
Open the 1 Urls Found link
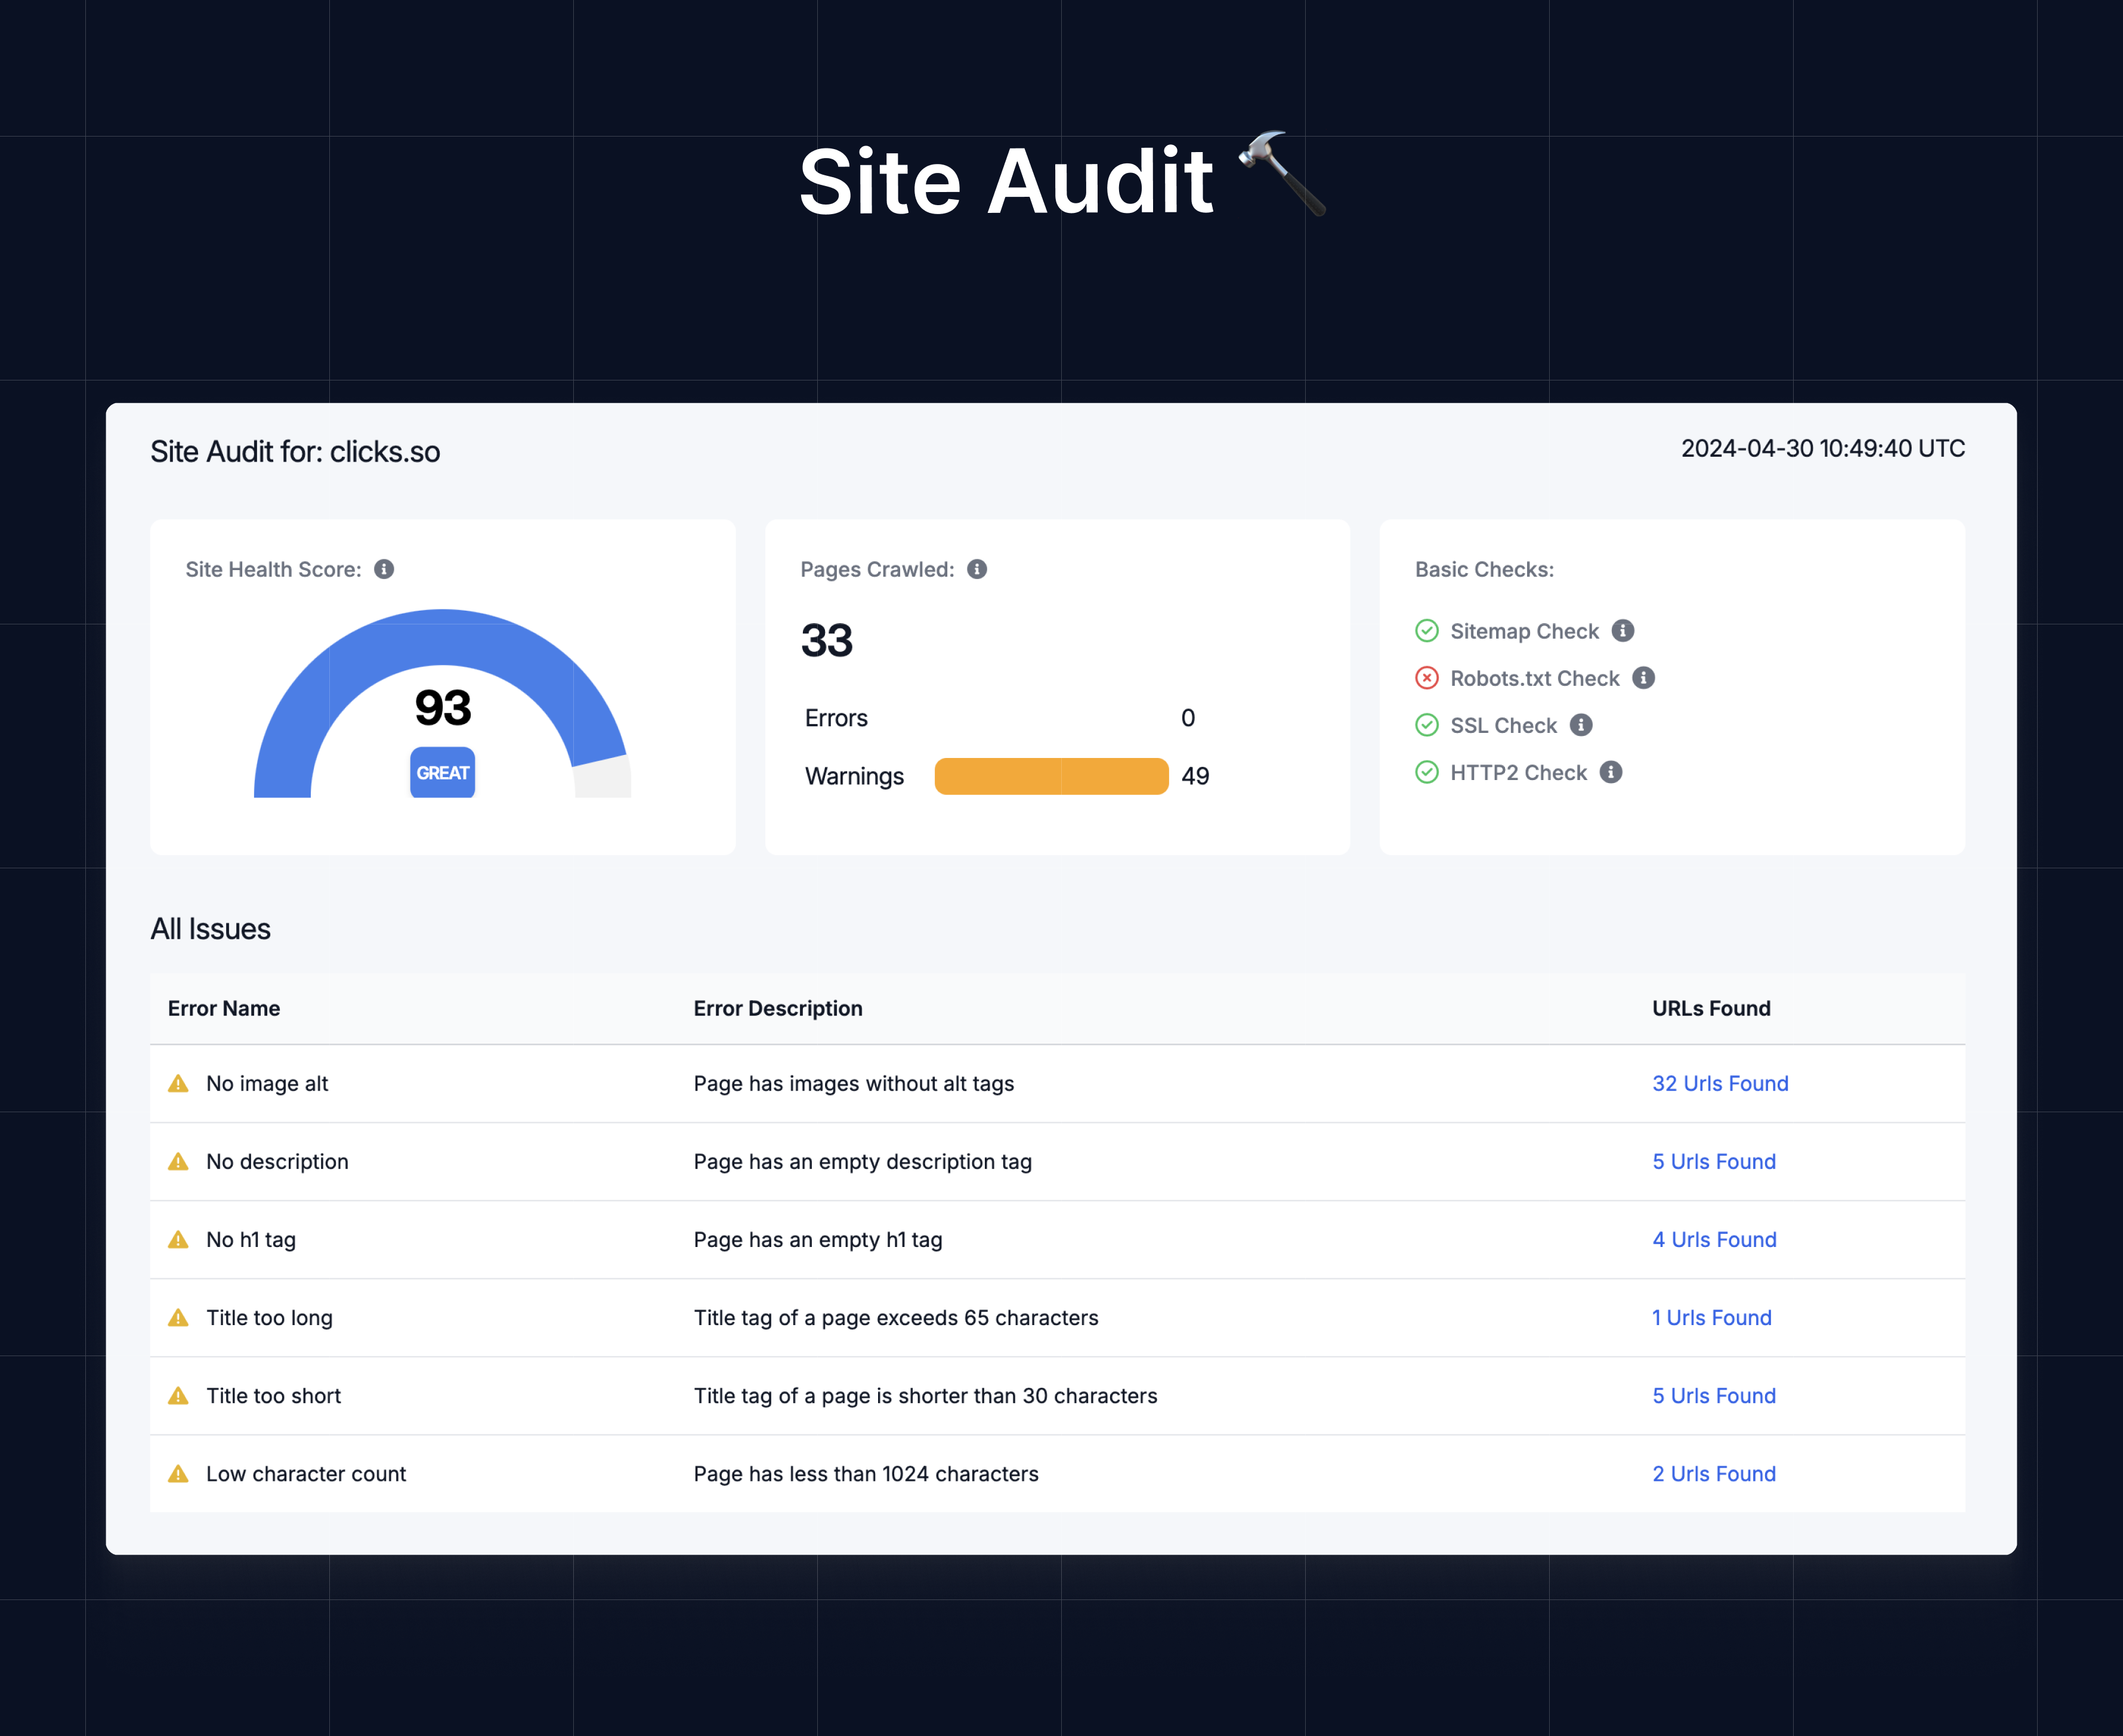pos(1711,1317)
